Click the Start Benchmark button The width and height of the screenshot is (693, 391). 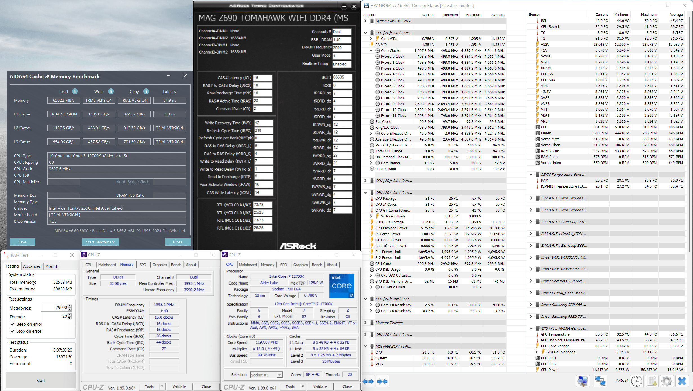(100, 242)
